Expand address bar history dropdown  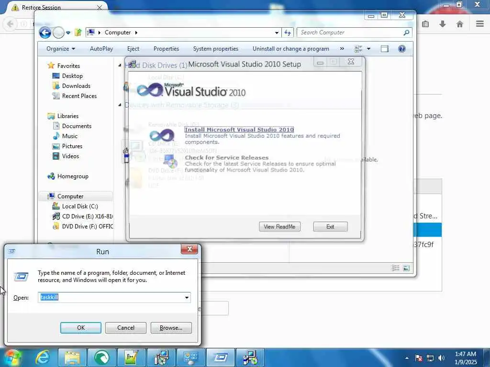(277, 32)
